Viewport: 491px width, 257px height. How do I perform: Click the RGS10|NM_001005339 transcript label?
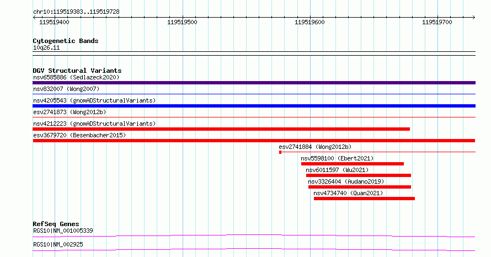[63, 231]
